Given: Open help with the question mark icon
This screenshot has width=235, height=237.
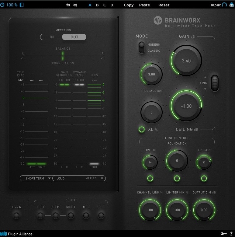Looking at the screenshot, I should click(231, 234).
